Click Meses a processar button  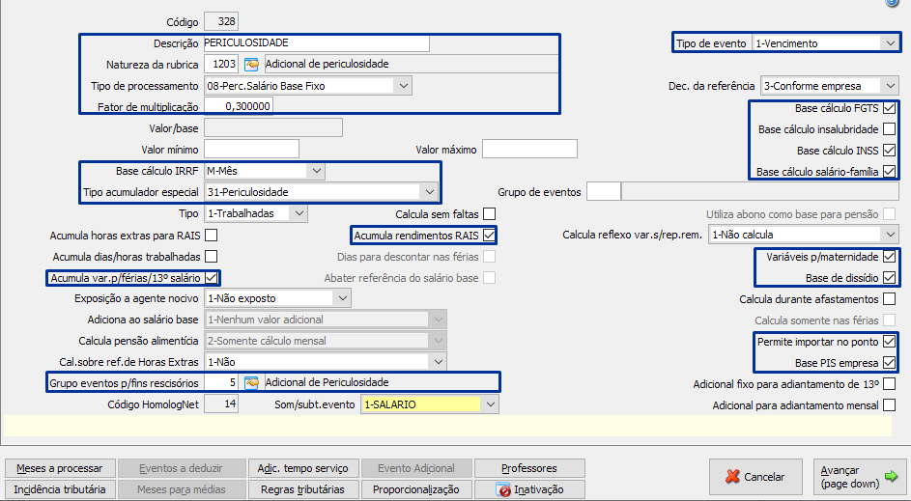pyautogui.click(x=59, y=468)
